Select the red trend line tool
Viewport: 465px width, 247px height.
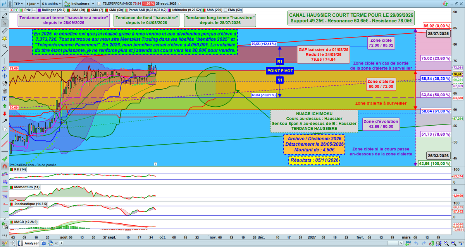coord(5,143)
